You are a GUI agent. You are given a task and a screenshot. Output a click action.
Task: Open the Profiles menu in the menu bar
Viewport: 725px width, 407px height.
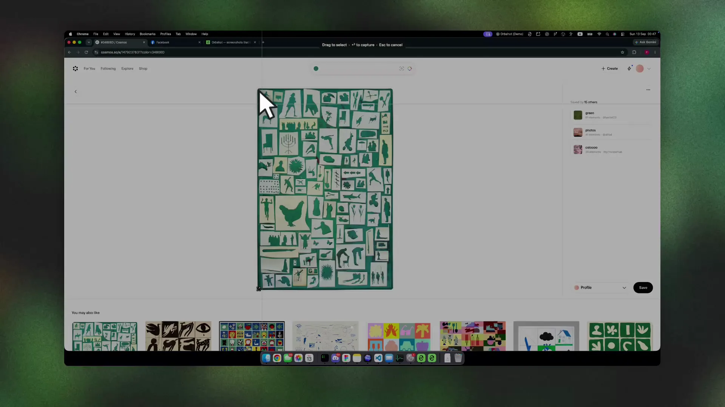165,34
